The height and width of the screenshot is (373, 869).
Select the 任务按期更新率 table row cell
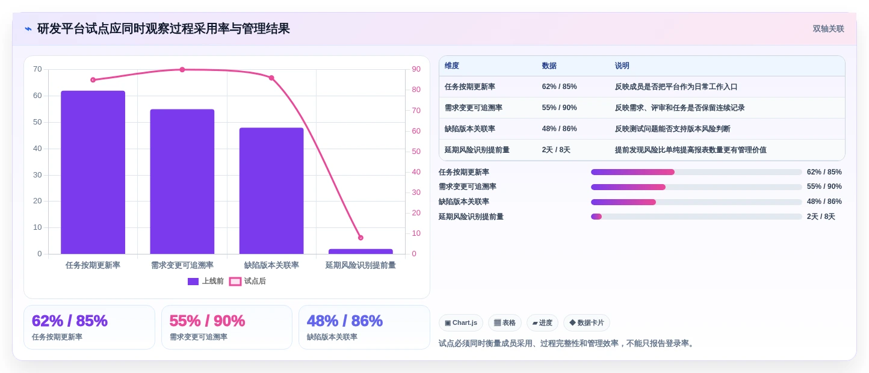tap(487, 87)
